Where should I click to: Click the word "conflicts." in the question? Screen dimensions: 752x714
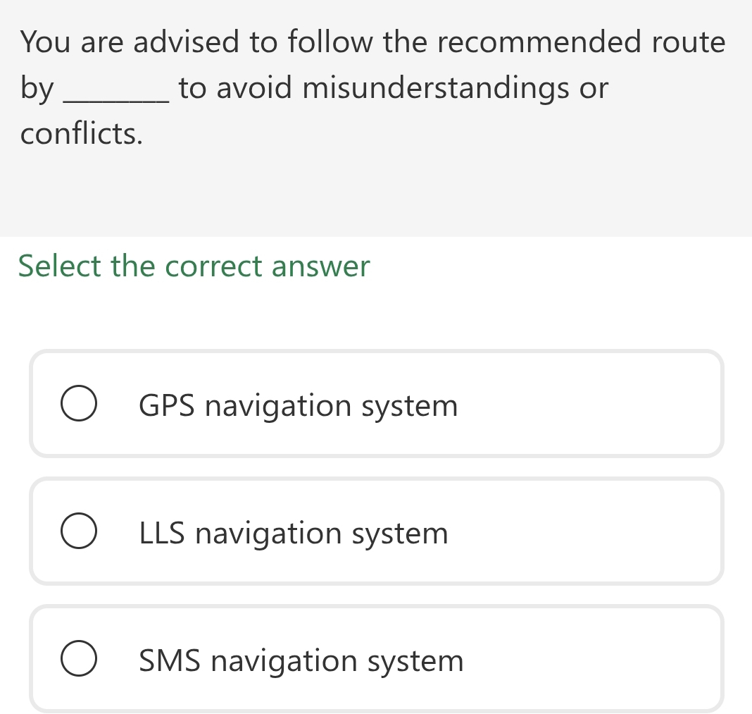82,133
